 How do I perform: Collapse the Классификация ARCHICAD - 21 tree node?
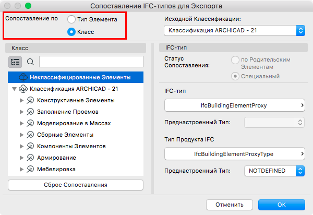[x=14, y=89]
